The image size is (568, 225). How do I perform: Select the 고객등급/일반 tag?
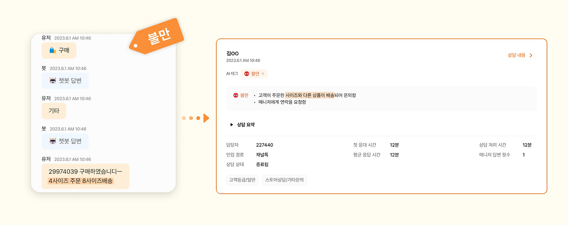[242, 180]
